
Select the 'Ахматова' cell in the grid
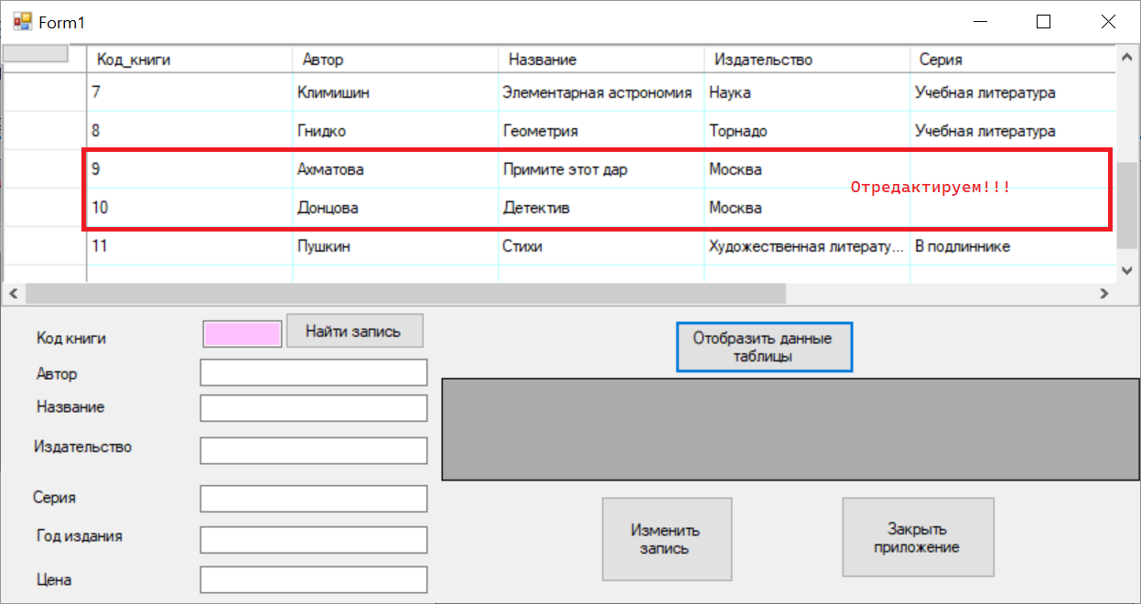[394, 169]
